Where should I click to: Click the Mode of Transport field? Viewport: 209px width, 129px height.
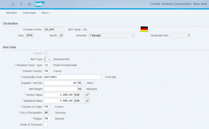46,124
